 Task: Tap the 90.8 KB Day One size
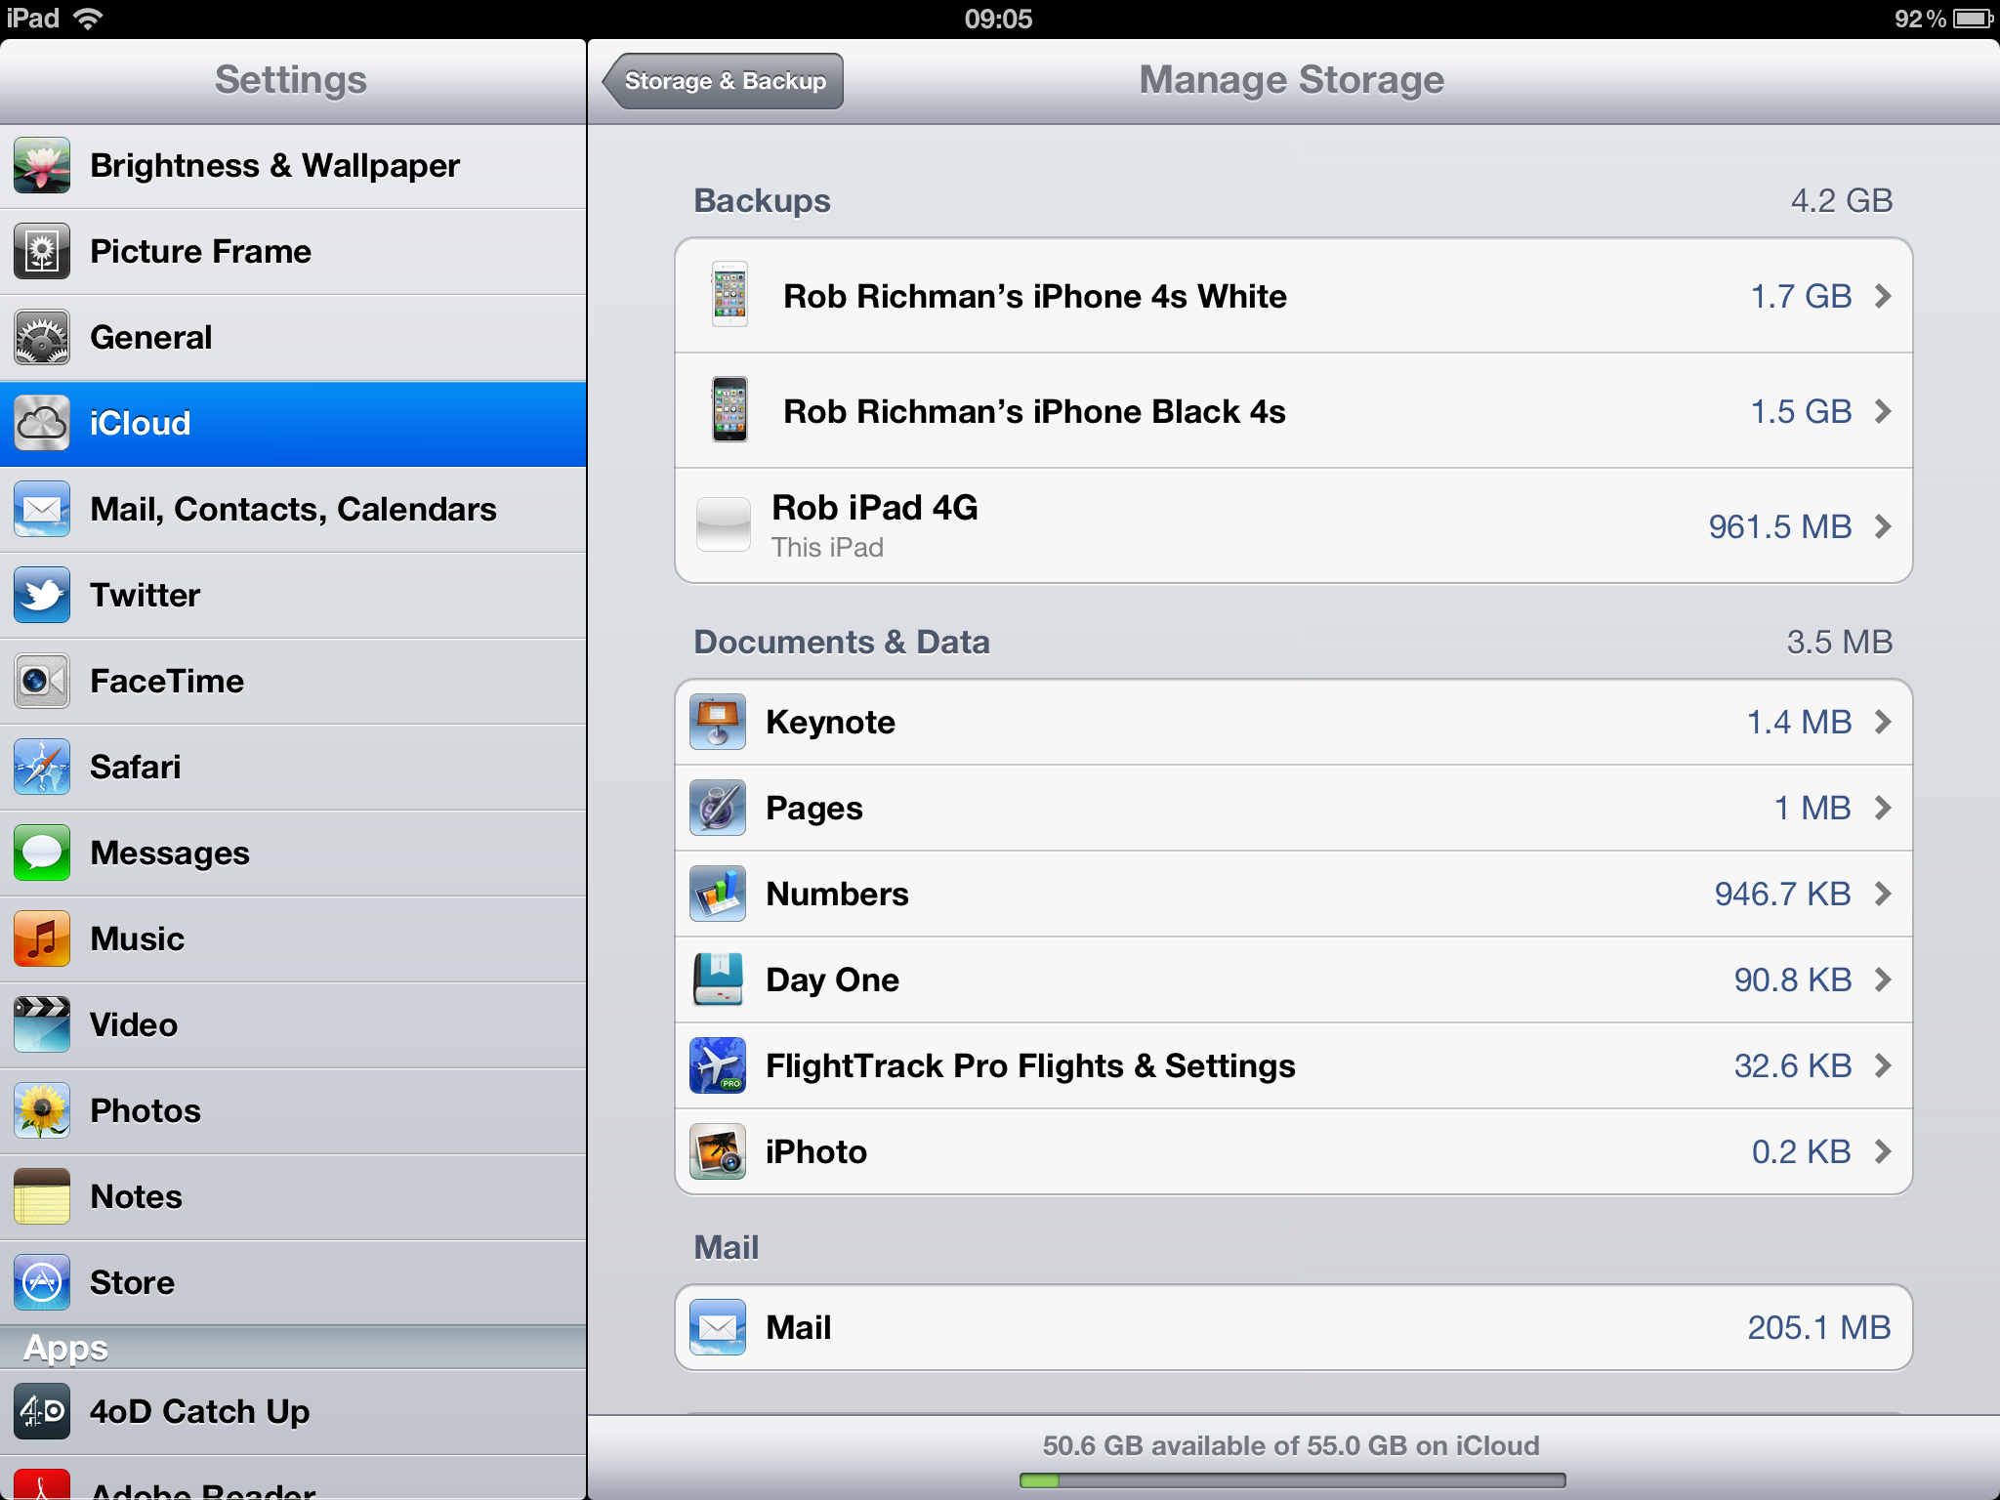pos(1793,979)
